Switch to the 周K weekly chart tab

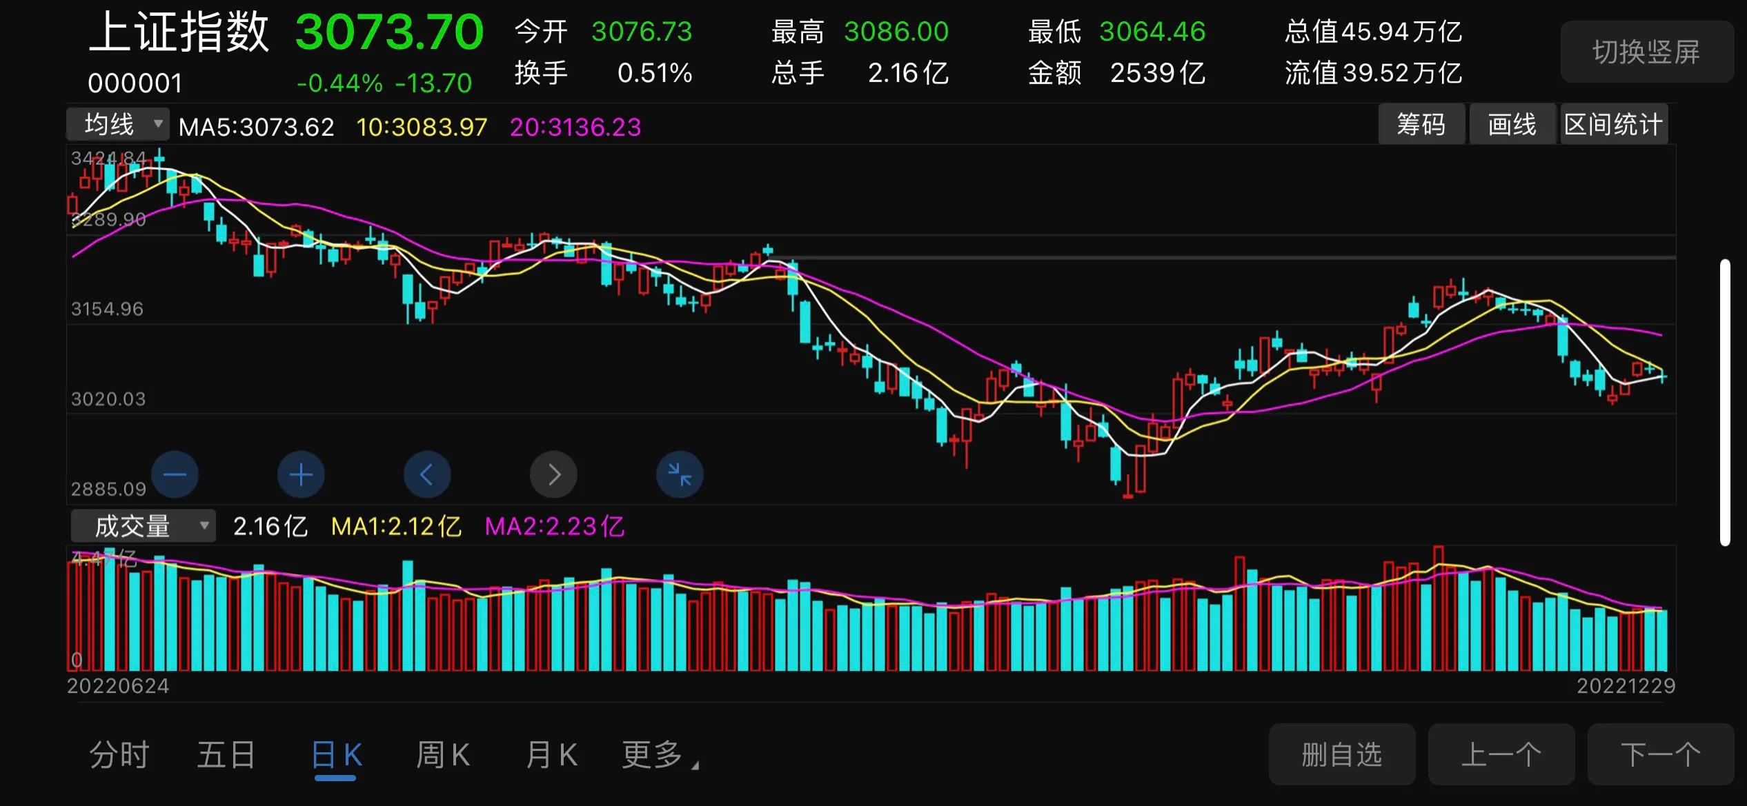tap(442, 754)
